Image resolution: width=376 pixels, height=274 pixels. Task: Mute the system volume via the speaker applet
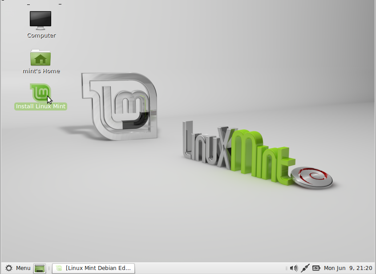click(293, 268)
